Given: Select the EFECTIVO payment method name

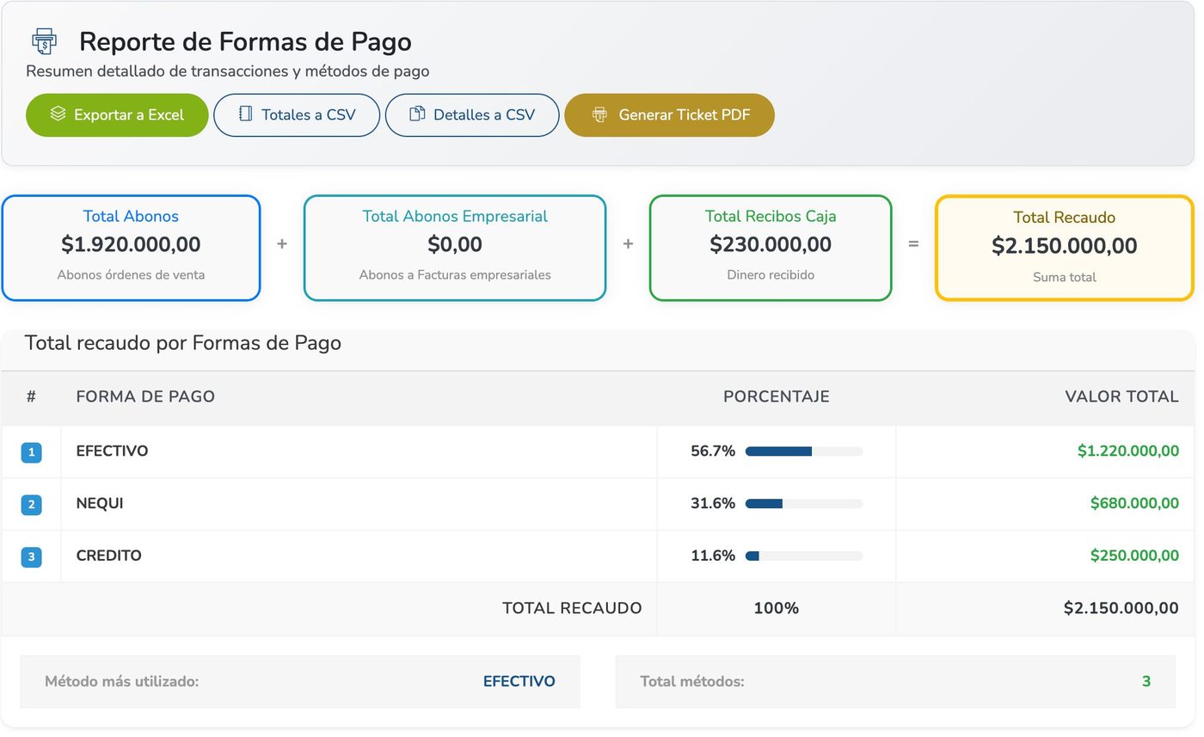Looking at the screenshot, I should 112,451.
